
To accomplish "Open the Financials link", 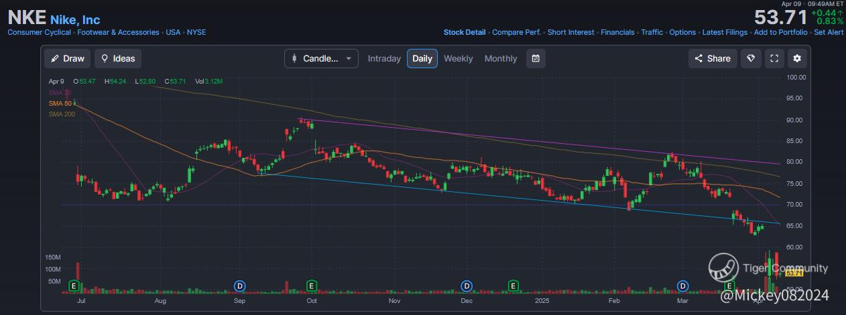I will click(x=617, y=32).
